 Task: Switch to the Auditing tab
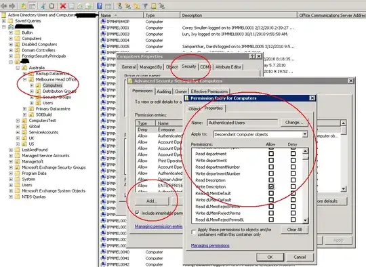pyautogui.click(x=163, y=91)
